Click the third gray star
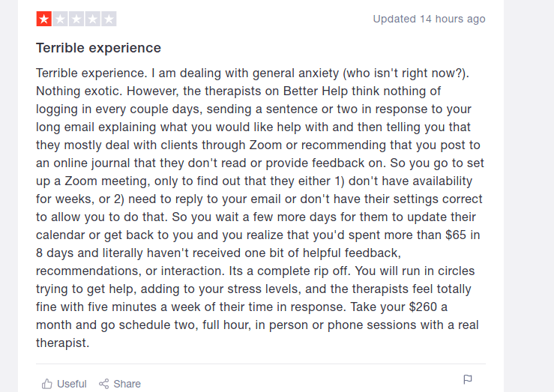The image size is (554, 392). pos(76,19)
